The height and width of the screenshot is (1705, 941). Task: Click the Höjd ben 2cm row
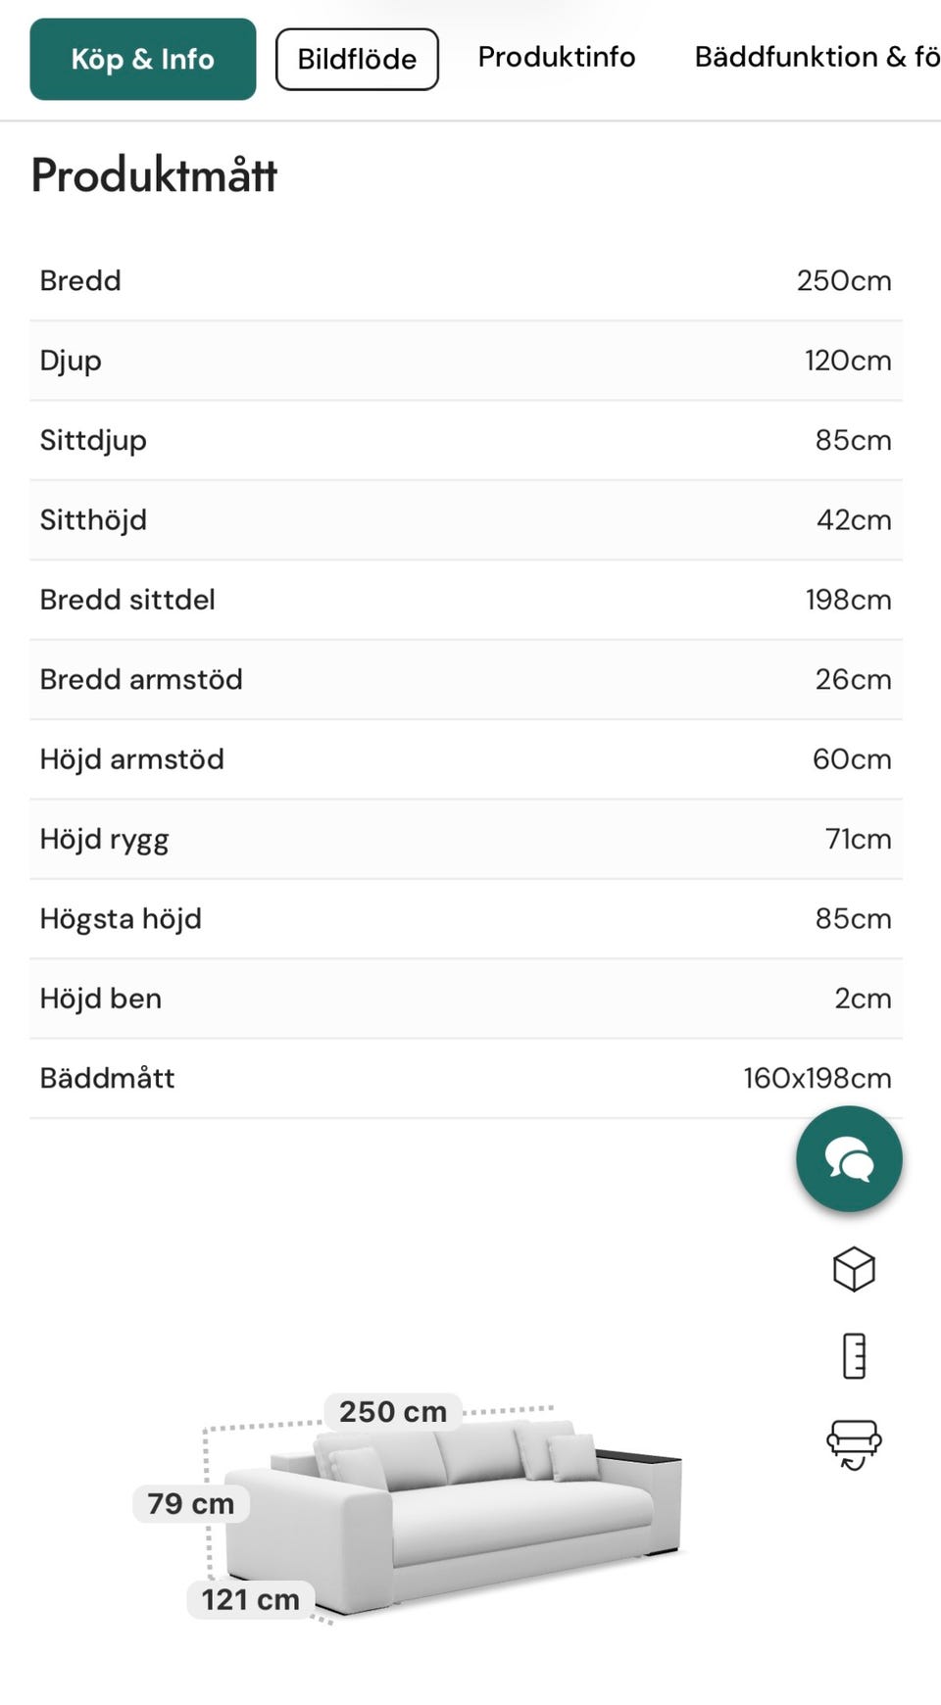[x=466, y=999]
